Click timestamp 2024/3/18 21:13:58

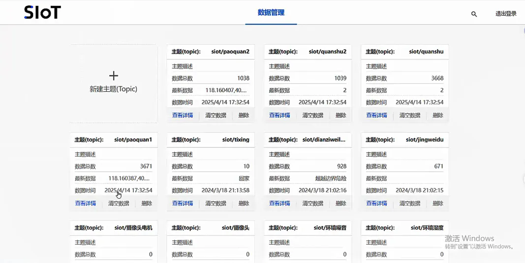(x=225, y=190)
